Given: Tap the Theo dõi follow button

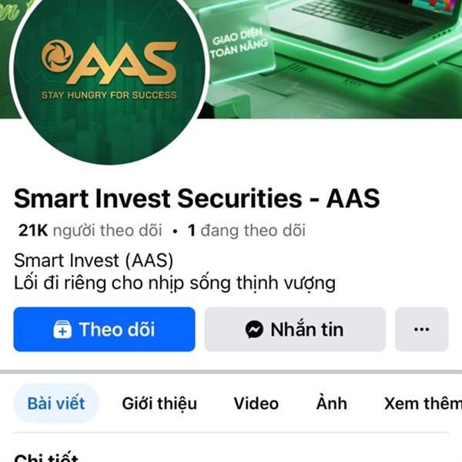Looking at the screenshot, I should [x=104, y=329].
